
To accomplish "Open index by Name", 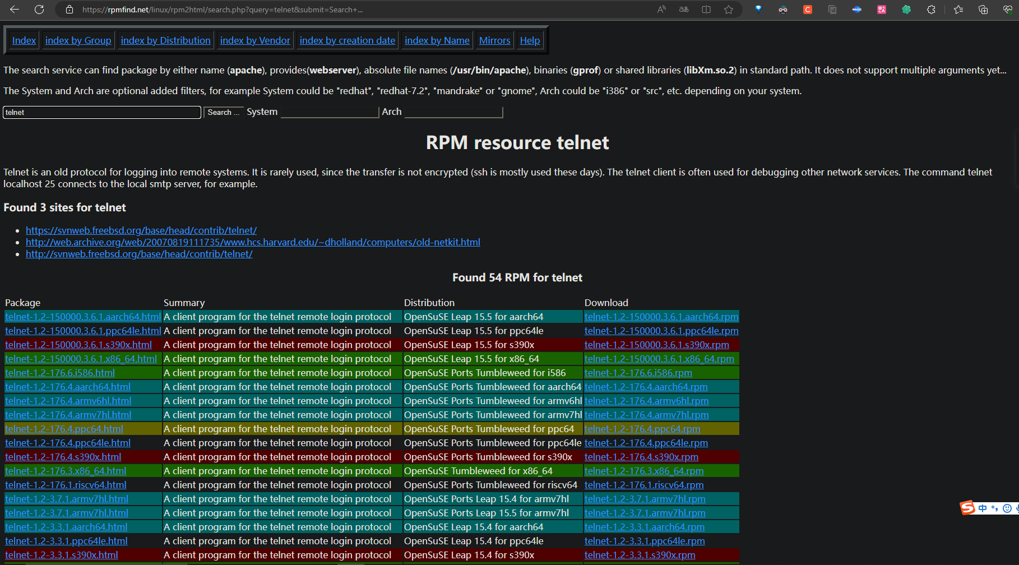I will (437, 40).
